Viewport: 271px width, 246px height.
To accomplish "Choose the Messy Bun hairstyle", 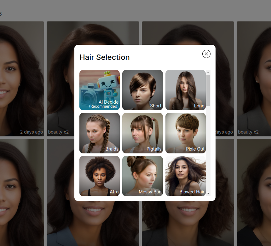I will coord(142,176).
